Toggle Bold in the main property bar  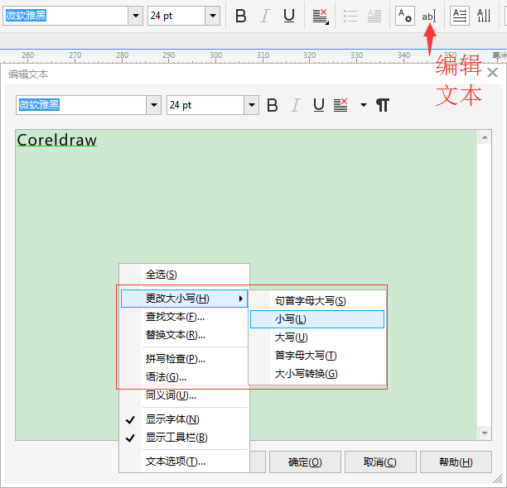[240, 16]
